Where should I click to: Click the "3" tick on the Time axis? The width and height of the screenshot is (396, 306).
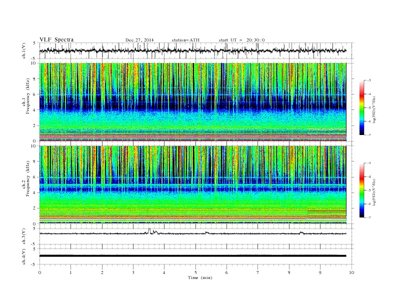tap(133, 272)
